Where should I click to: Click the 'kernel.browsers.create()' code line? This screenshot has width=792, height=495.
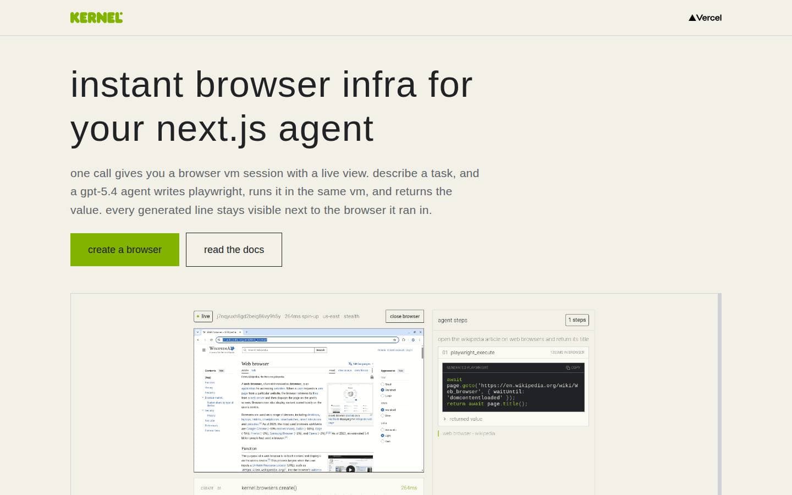(269, 488)
